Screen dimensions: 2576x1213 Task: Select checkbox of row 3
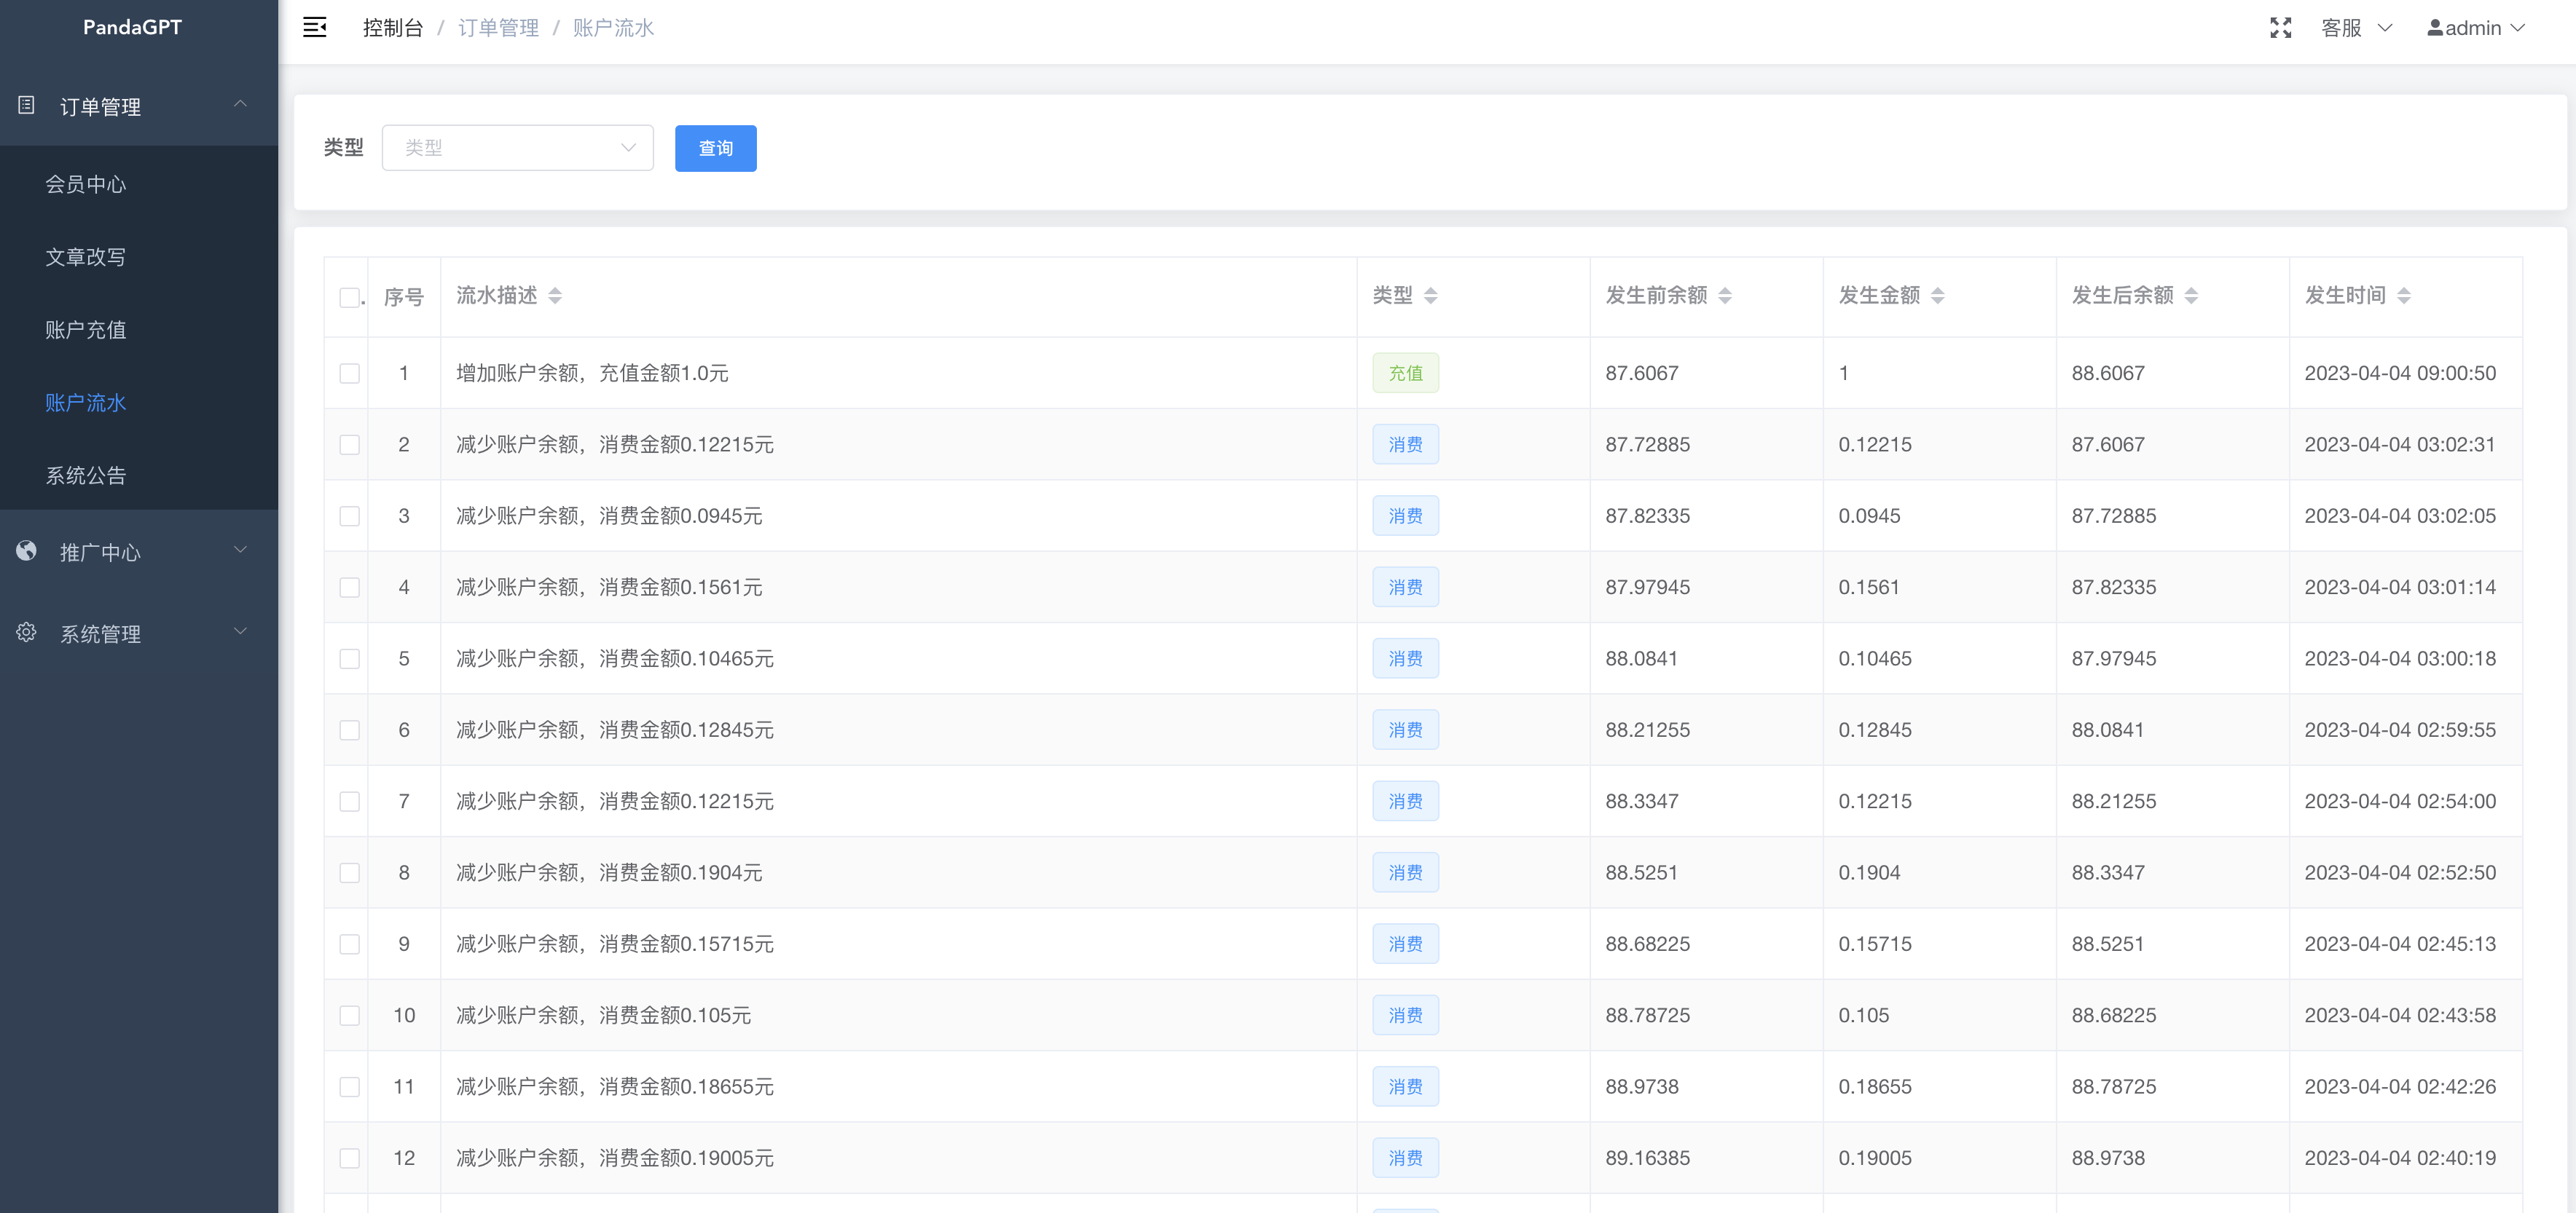pos(349,516)
